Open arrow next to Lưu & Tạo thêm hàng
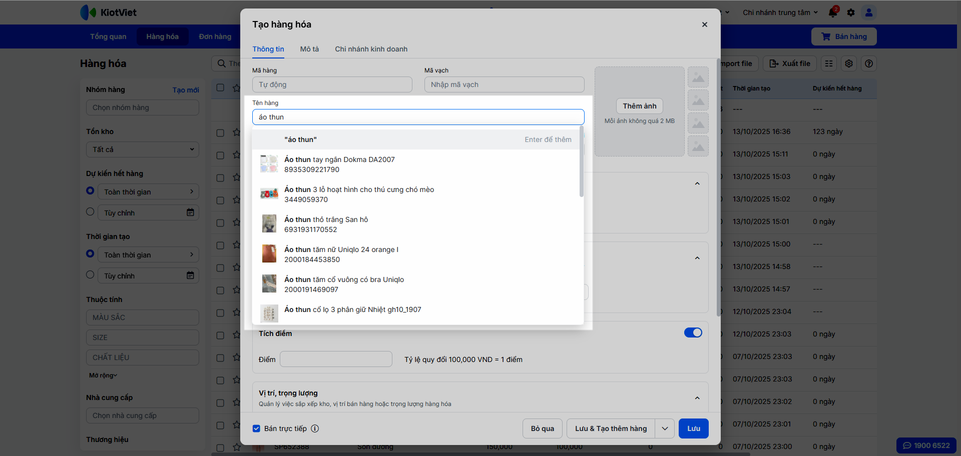The image size is (961, 456). tap(665, 428)
